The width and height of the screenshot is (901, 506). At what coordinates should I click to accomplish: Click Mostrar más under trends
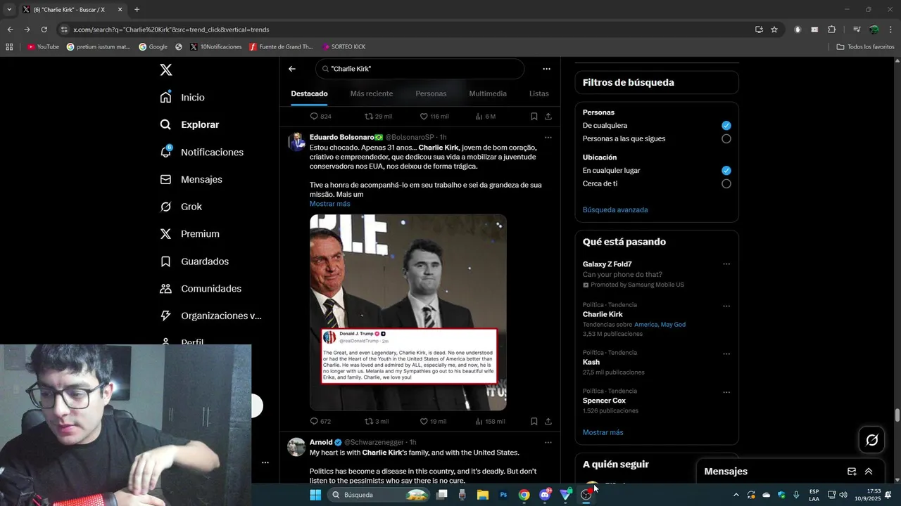(x=603, y=432)
